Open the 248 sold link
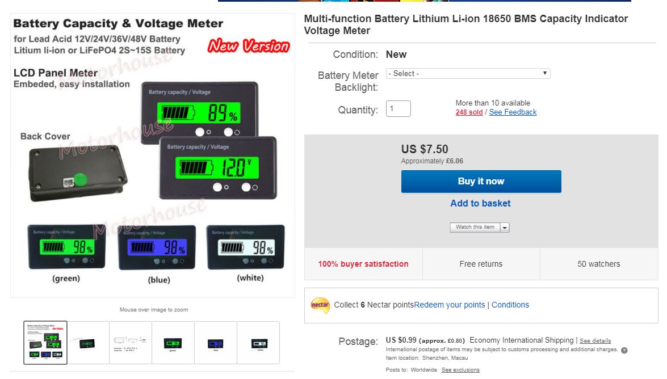This screenshot has width=667, height=379. tap(469, 112)
